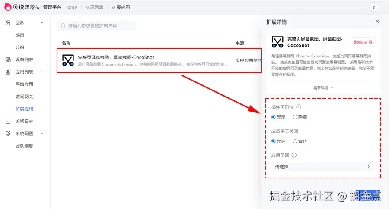Open 网站应用 in the sidebar
Image resolution: width=389 pixels, height=209 pixels.
pos(24,84)
